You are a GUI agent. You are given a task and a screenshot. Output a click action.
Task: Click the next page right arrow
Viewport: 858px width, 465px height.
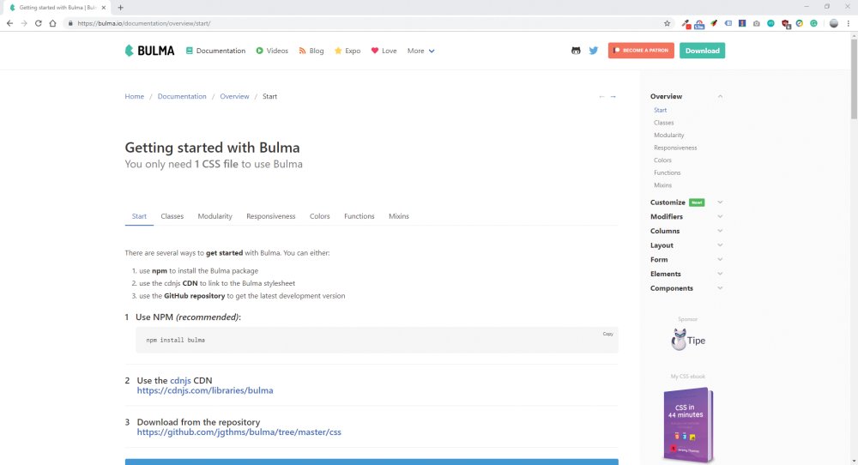pyautogui.click(x=613, y=96)
